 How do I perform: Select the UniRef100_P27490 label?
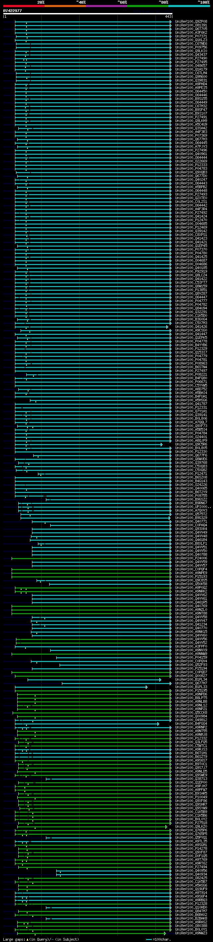pyautogui.click(x=191, y=58)
